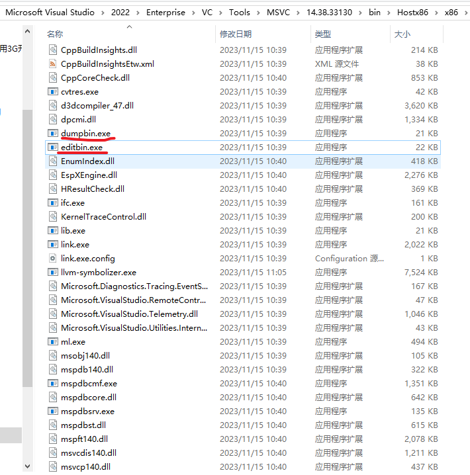Expand chevron after 2022 breadcrumb

point(138,13)
